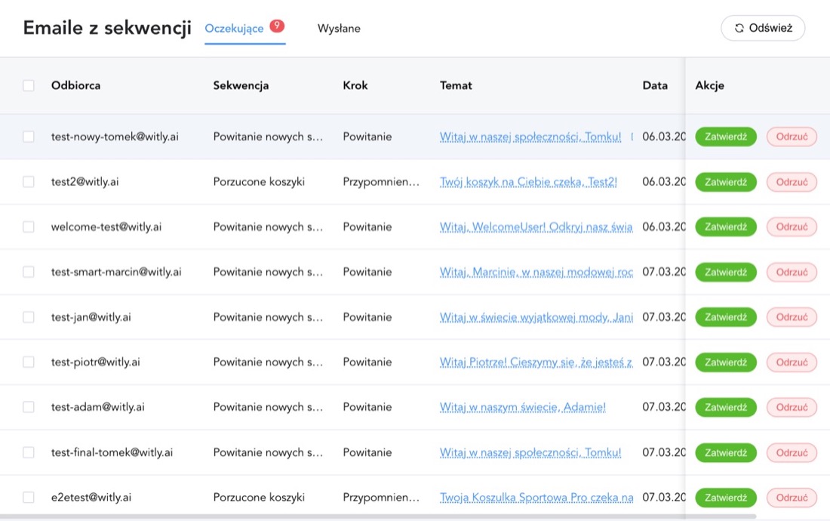This screenshot has height=521, width=830.
Task: Open the 'Twoja Koszulka Sportowa Pro' subject link
Action: tap(536, 498)
